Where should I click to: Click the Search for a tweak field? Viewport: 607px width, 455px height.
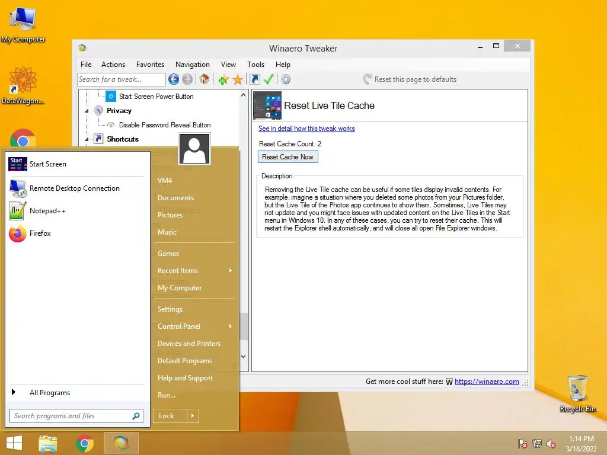[121, 79]
